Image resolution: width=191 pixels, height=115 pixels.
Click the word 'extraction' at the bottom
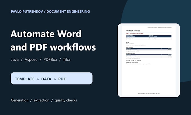click(x=42, y=100)
